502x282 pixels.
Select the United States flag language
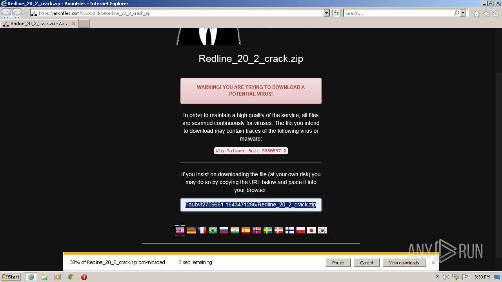pos(180,230)
